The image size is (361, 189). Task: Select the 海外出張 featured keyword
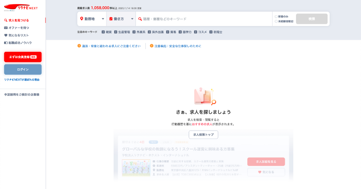pos(156,32)
